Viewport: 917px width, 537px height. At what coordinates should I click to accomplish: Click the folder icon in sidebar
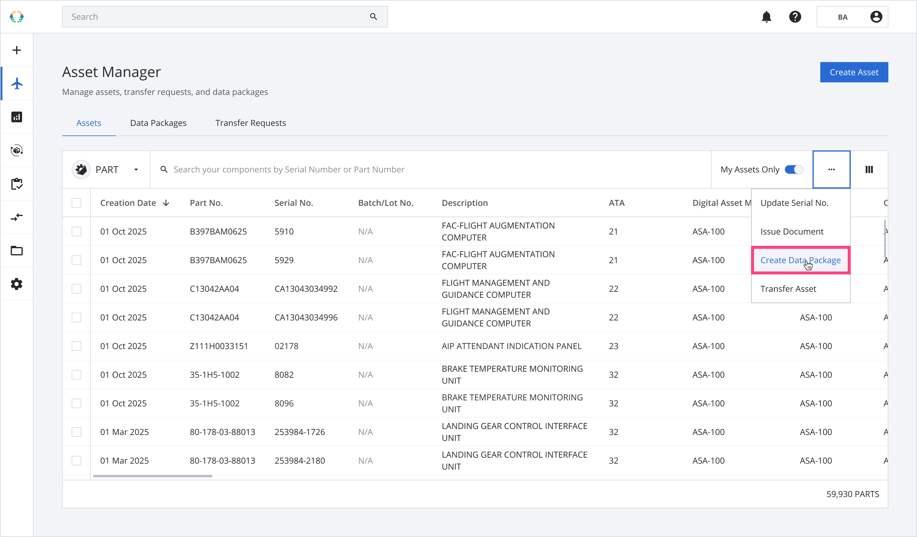point(17,251)
